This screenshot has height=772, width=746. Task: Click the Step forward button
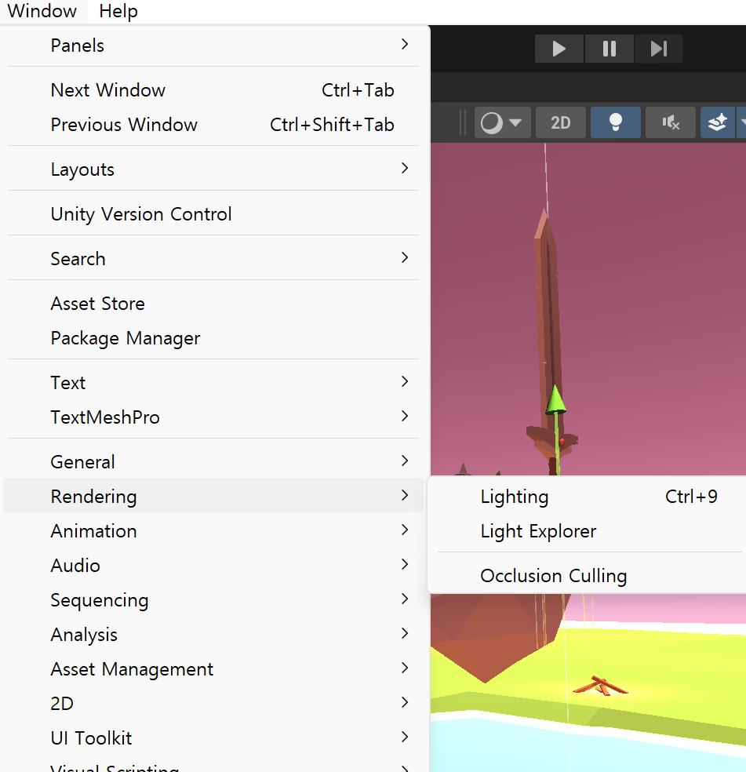point(658,49)
